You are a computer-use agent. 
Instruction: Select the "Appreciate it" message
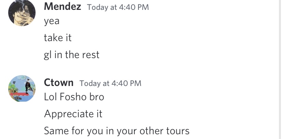point(73,114)
